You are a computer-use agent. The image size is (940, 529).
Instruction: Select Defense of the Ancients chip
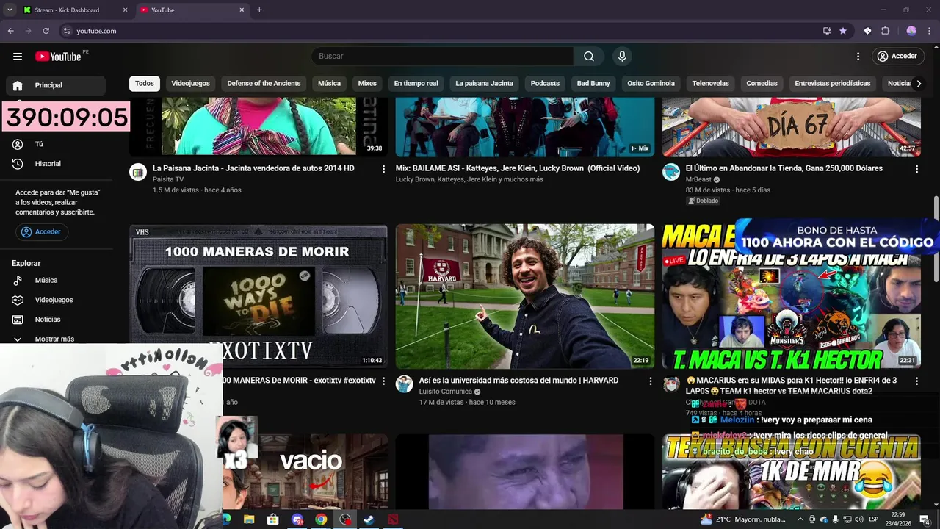264,84
